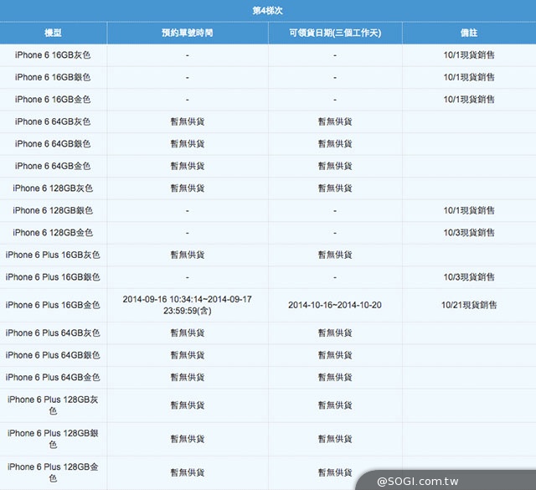
Task: Select the iPhone 6 16GB金色 row label
Action: click(53, 100)
